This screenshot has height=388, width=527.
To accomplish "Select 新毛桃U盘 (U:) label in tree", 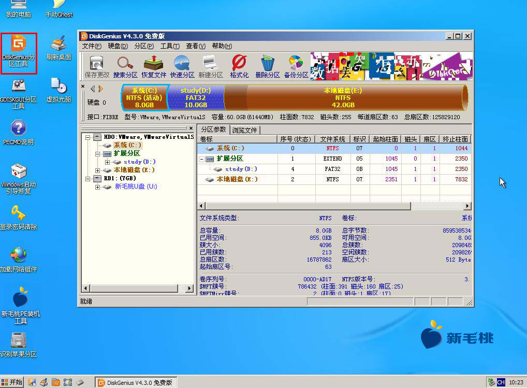I will pos(136,186).
